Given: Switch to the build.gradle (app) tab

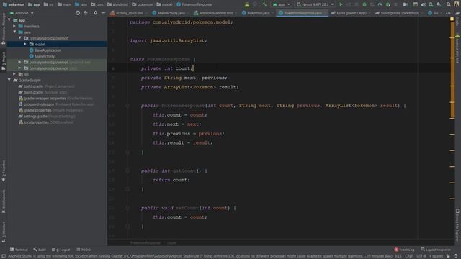Looking at the screenshot, I should (351, 13).
